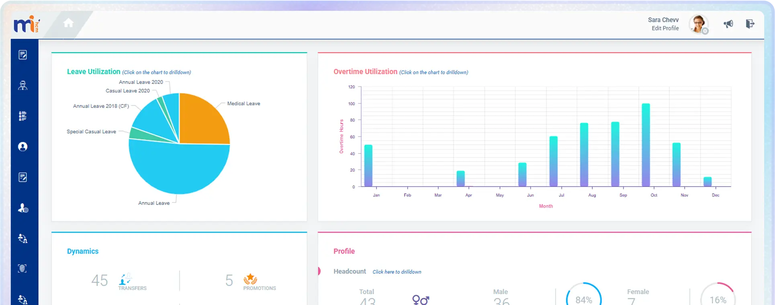The height and width of the screenshot is (305, 775).
Task: Click the Medical Leave pie label
Action: click(243, 104)
